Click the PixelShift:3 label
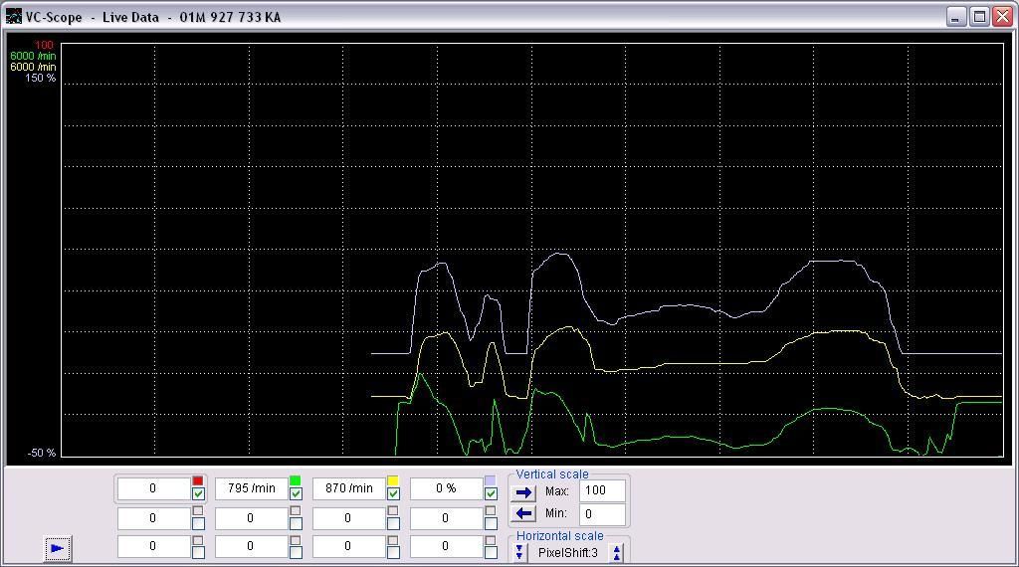The height and width of the screenshot is (567, 1019). pyautogui.click(x=568, y=553)
